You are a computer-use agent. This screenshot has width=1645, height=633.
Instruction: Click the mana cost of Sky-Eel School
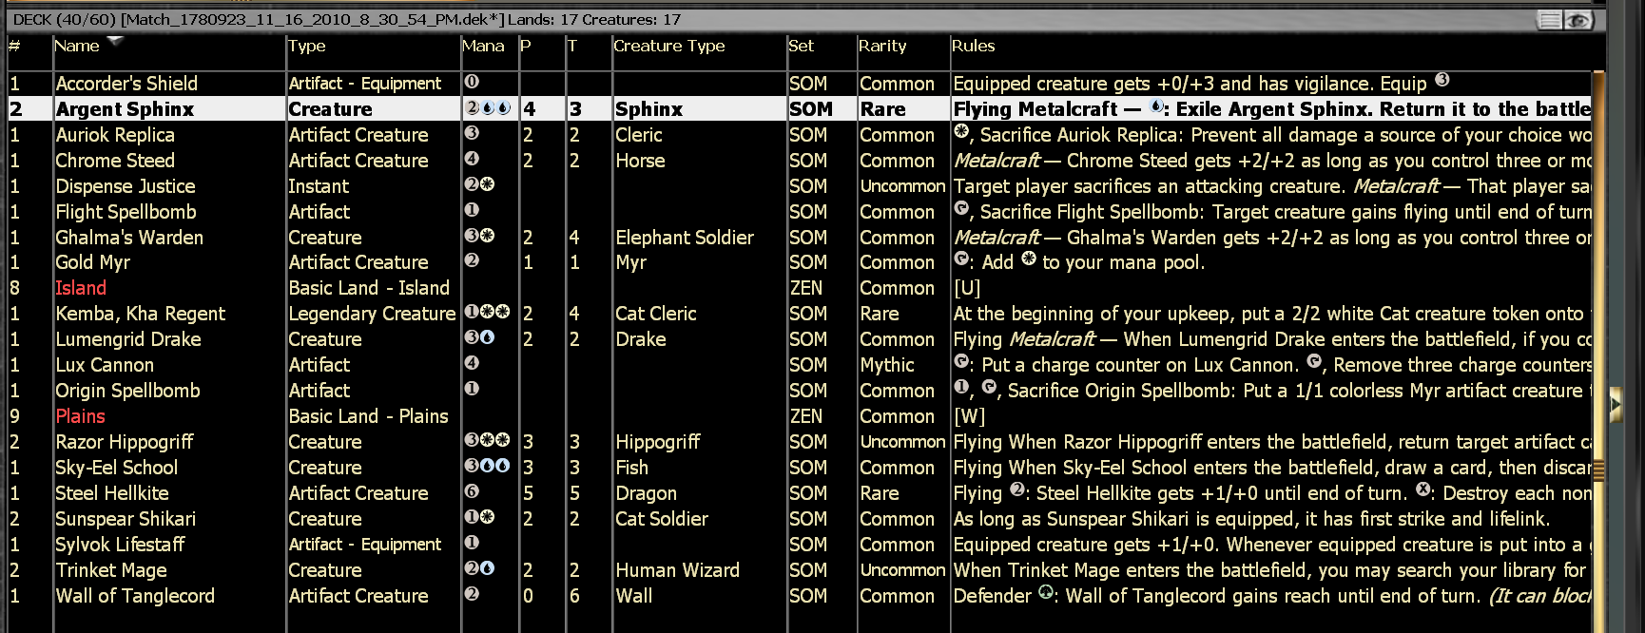[487, 466]
